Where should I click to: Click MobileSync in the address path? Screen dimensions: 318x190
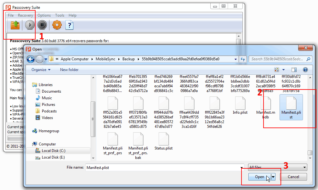[105, 59]
